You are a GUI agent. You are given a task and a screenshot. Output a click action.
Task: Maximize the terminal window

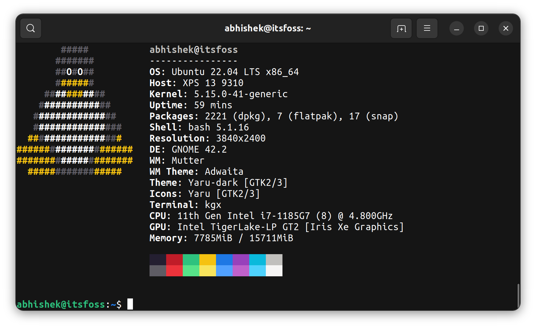[481, 28]
